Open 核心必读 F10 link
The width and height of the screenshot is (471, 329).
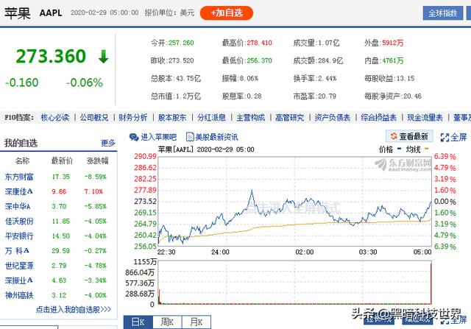(54, 118)
